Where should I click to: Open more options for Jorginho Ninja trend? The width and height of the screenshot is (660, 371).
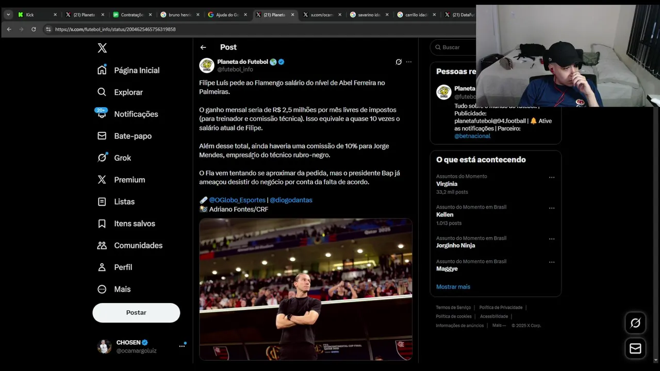pos(552,239)
